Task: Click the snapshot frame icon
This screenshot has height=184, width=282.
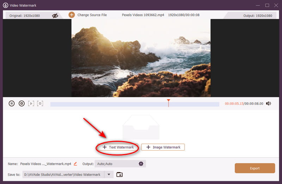Action: pyautogui.click(x=40, y=103)
